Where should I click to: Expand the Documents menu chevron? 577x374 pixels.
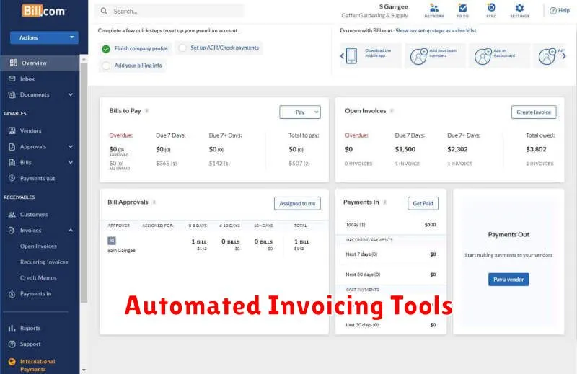tap(70, 94)
